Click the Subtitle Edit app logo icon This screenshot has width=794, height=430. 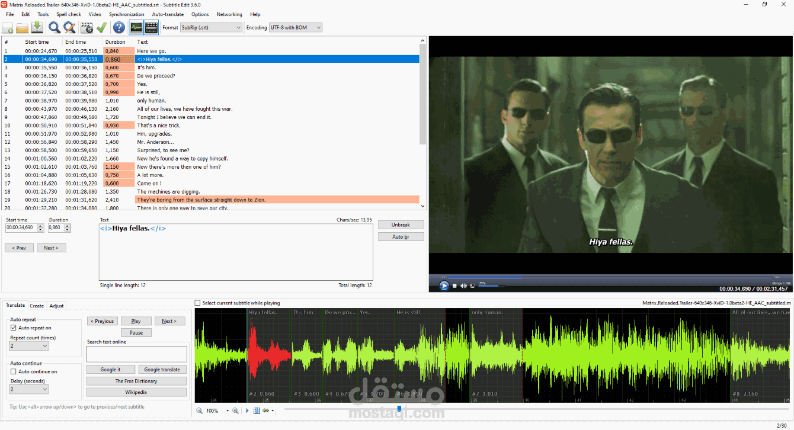coord(4,4)
